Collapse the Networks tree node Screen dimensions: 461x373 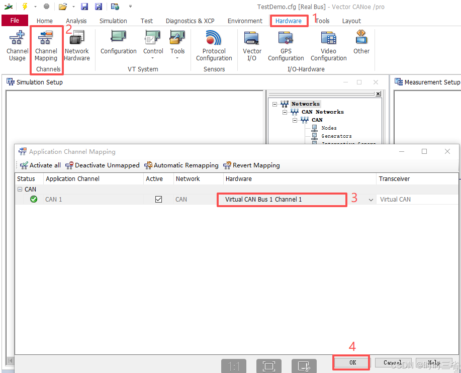pos(274,104)
